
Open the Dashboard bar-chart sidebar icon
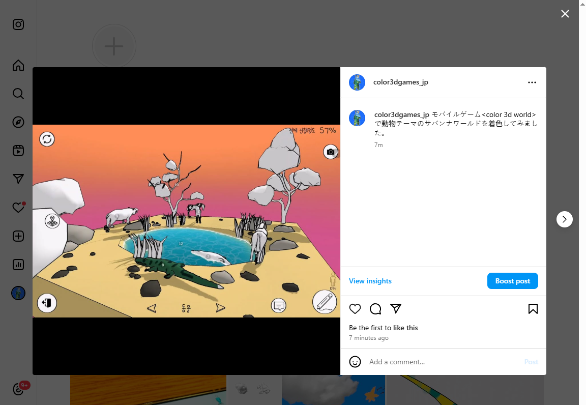coord(18,265)
